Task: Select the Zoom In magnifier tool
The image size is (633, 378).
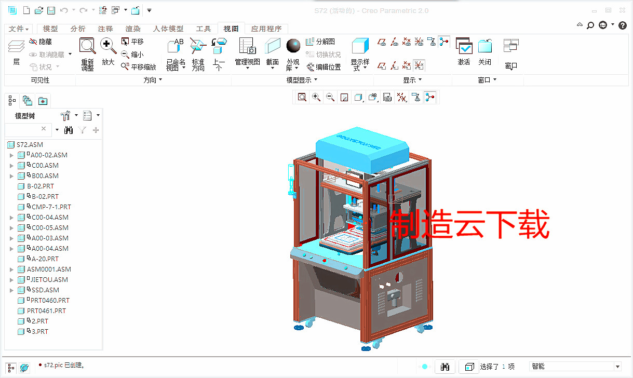Action: point(107,52)
